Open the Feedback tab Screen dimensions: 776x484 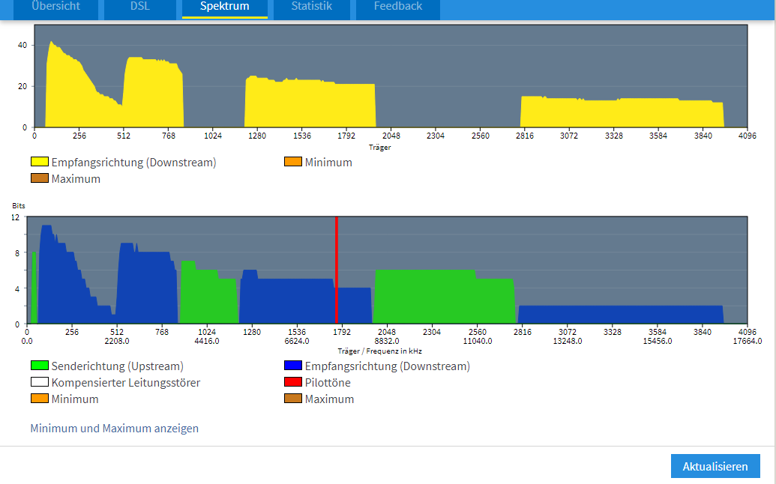pyautogui.click(x=398, y=7)
